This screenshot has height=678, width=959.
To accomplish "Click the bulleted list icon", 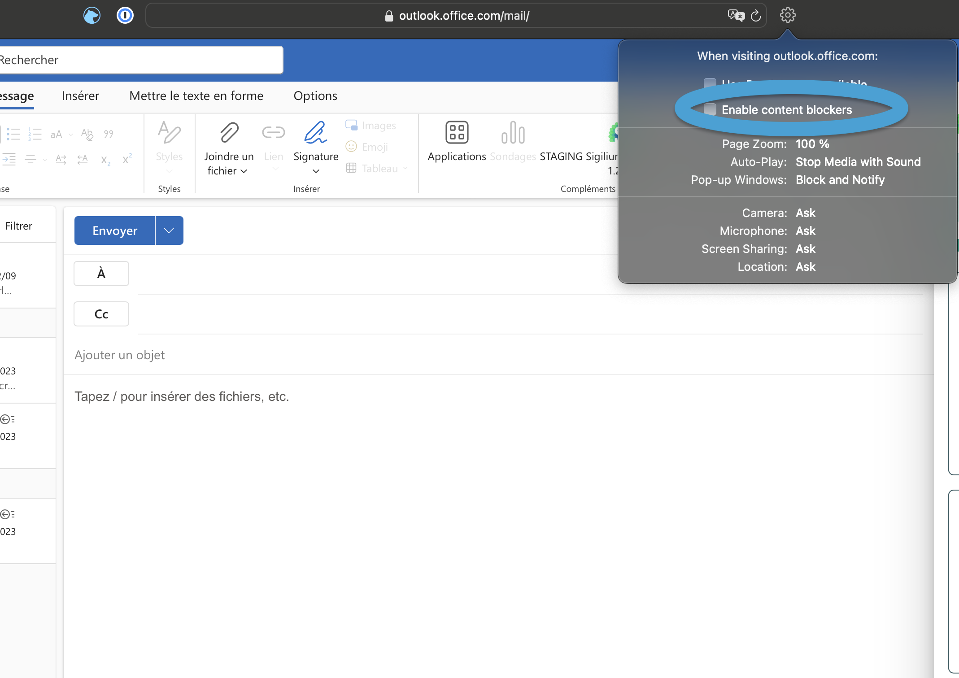I will pos(13,134).
